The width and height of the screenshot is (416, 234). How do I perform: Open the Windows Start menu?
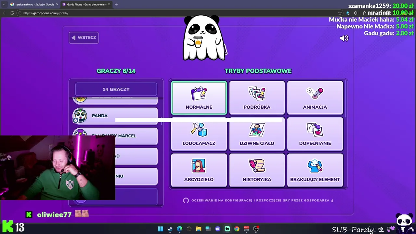point(160,229)
